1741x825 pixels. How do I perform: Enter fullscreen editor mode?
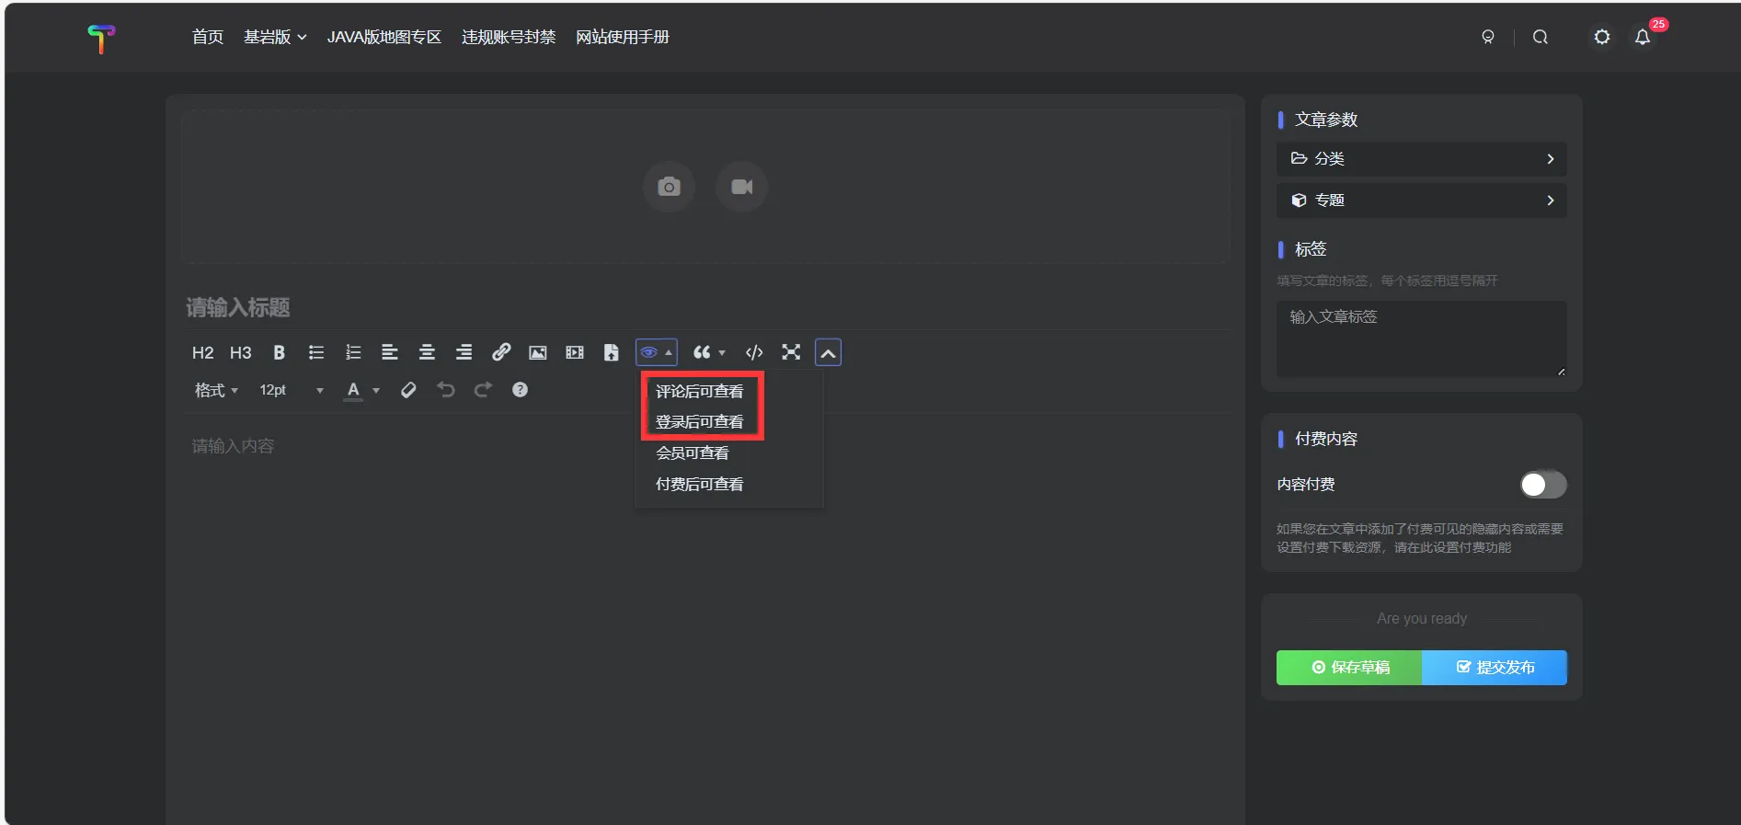tap(791, 352)
